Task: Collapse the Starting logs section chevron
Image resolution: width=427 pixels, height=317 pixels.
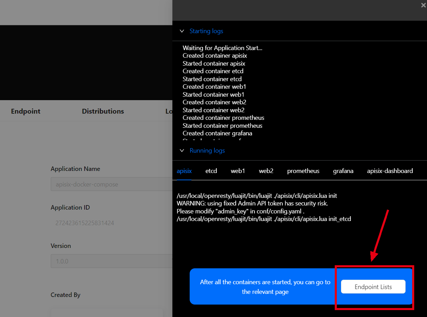Action: pyautogui.click(x=182, y=31)
